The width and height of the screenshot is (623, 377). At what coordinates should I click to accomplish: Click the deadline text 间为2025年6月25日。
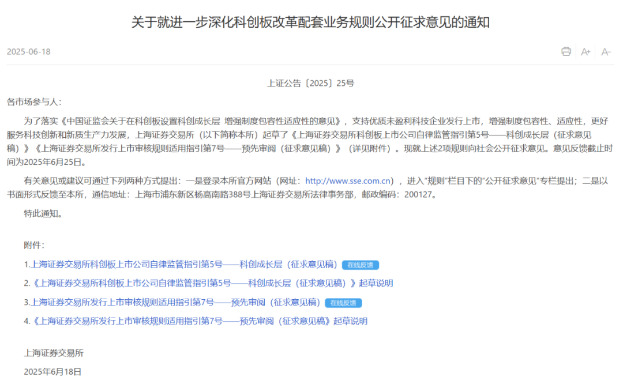47,163
